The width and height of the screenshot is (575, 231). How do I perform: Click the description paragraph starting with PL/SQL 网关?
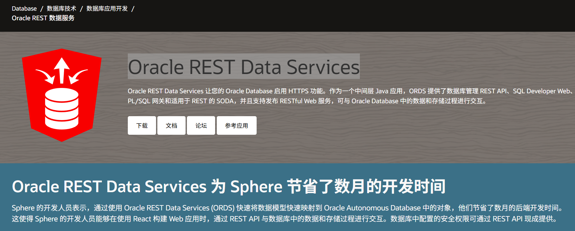(x=308, y=101)
